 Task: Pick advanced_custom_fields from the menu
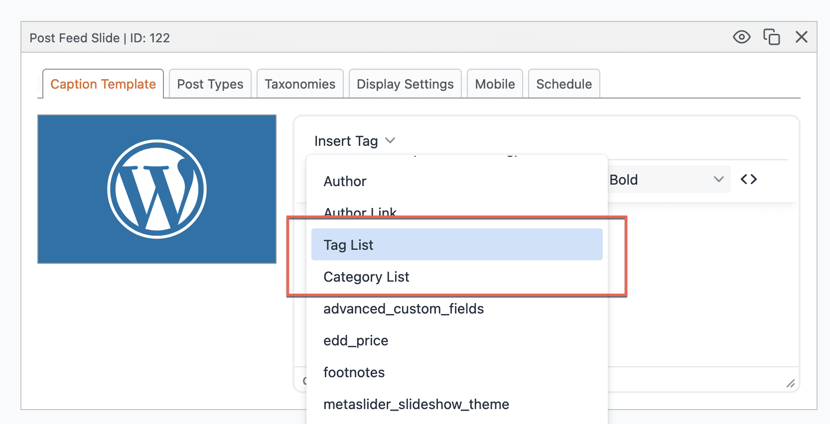click(x=404, y=309)
